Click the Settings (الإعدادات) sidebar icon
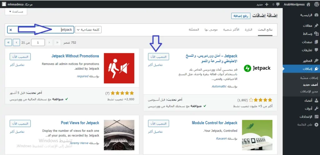Image resolution: width=320 pixels, height=155 pixels. click(x=316, y=117)
